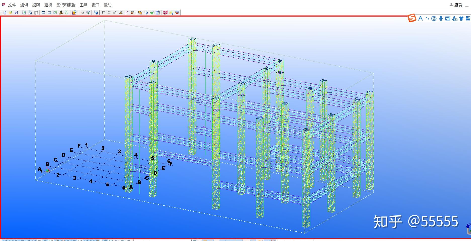Open the 图纸和报告 menu

click(67, 5)
